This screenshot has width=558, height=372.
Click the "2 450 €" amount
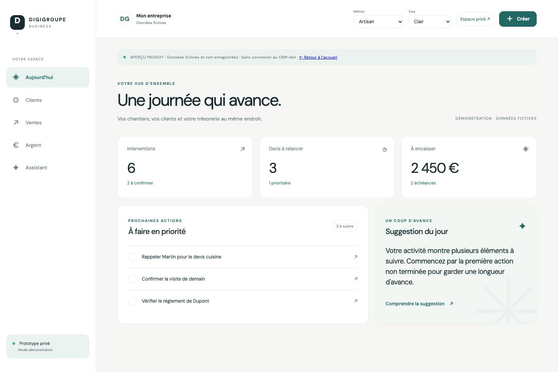435,168
